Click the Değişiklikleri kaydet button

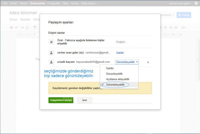coord(61,100)
